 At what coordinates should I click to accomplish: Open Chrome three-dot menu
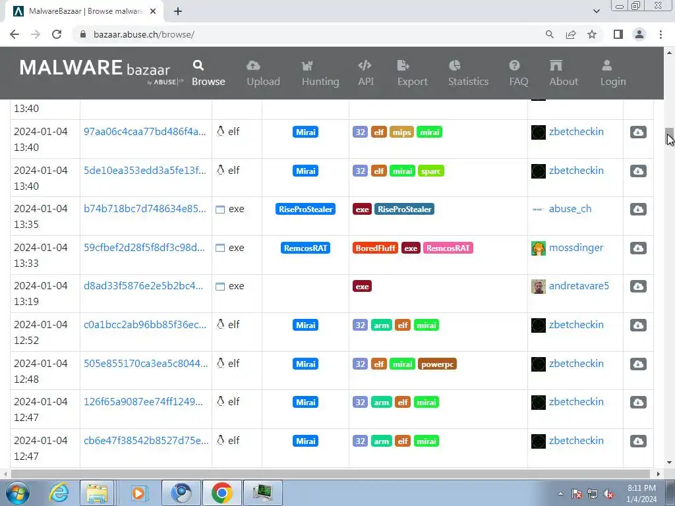[x=660, y=34]
